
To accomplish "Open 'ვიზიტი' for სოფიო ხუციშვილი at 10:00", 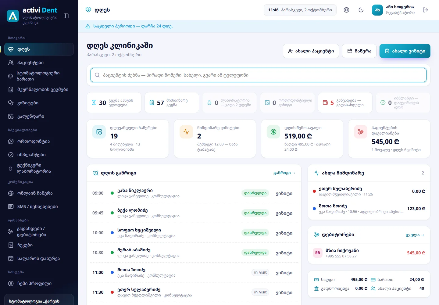I will pos(284,233).
